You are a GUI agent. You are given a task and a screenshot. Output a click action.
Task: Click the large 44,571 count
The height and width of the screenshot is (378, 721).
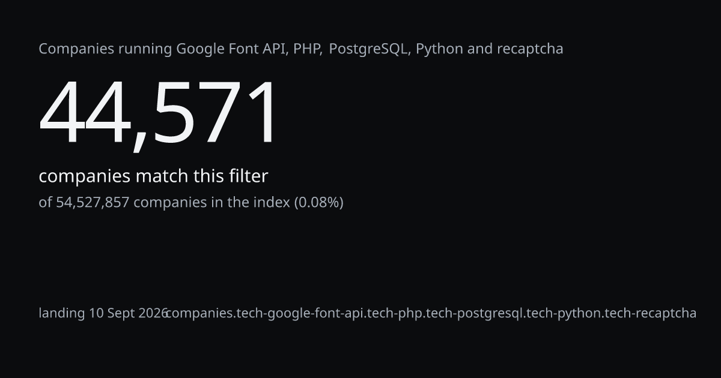159,114
